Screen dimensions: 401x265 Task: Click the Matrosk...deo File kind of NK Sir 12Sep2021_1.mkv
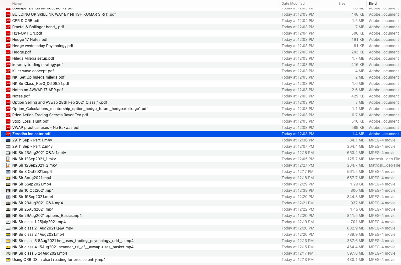pos(385,159)
